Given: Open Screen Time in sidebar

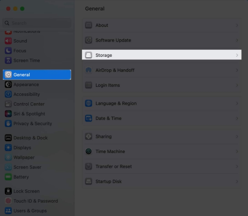Looking at the screenshot, I should (27, 60).
